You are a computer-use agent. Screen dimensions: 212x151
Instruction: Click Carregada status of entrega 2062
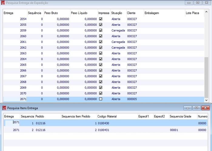click(118, 48)
